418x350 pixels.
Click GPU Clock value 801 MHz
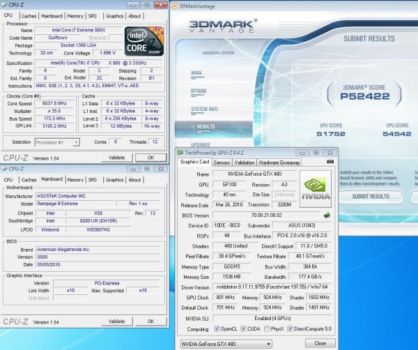226,297
